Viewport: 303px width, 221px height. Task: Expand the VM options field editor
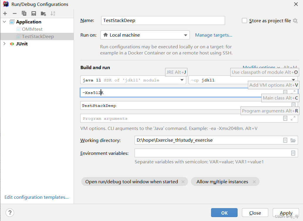[293, 92]
